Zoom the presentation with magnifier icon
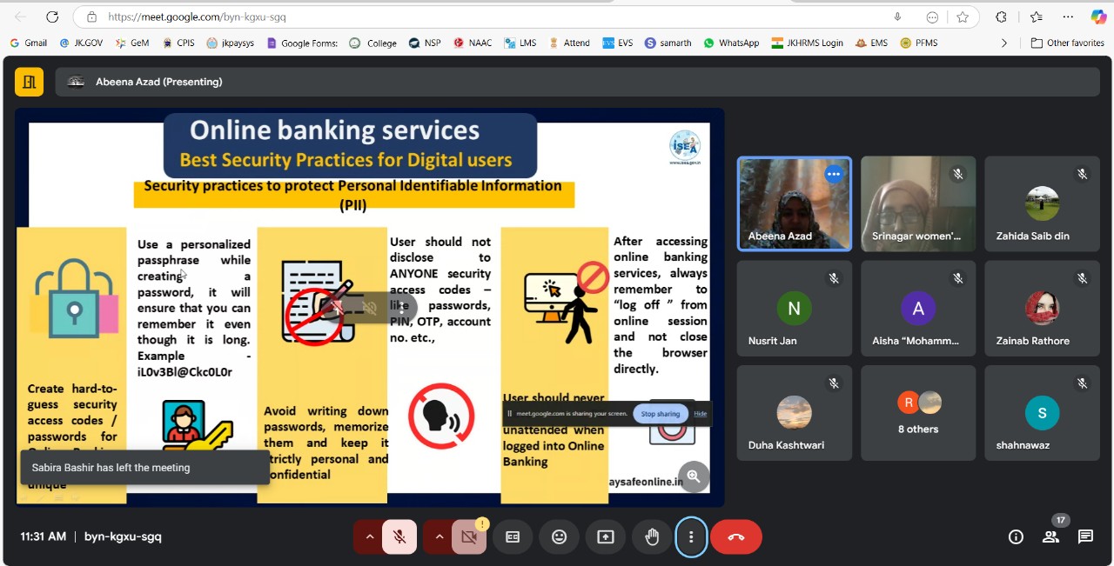Image resolution: width=1114 pixels, height=566 pixels. [x=694, y=476]
